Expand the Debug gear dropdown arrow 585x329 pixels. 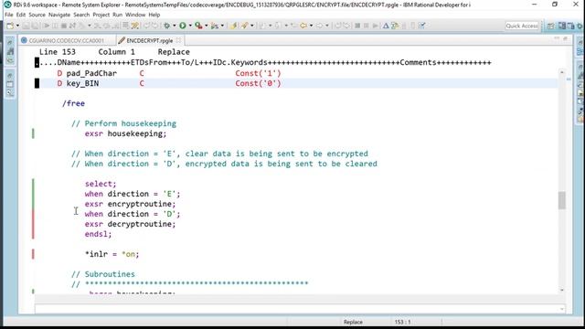click(x=175, y=26)
